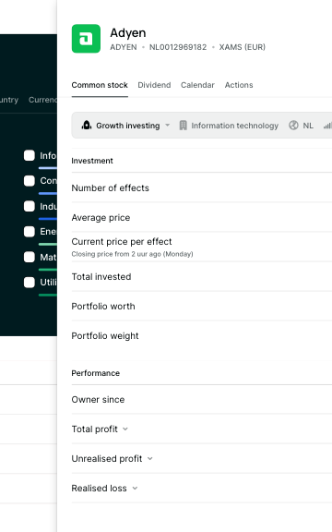Click the Information technology sector tag
Screen dimensions: 332x532
pyautogui.click(x=235, y=126)
